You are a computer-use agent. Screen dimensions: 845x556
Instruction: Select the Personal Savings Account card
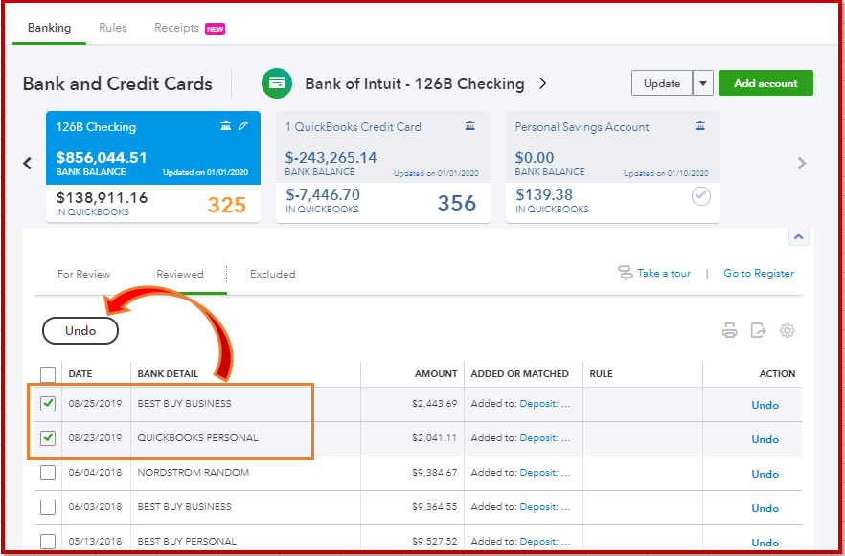(613, 167)
